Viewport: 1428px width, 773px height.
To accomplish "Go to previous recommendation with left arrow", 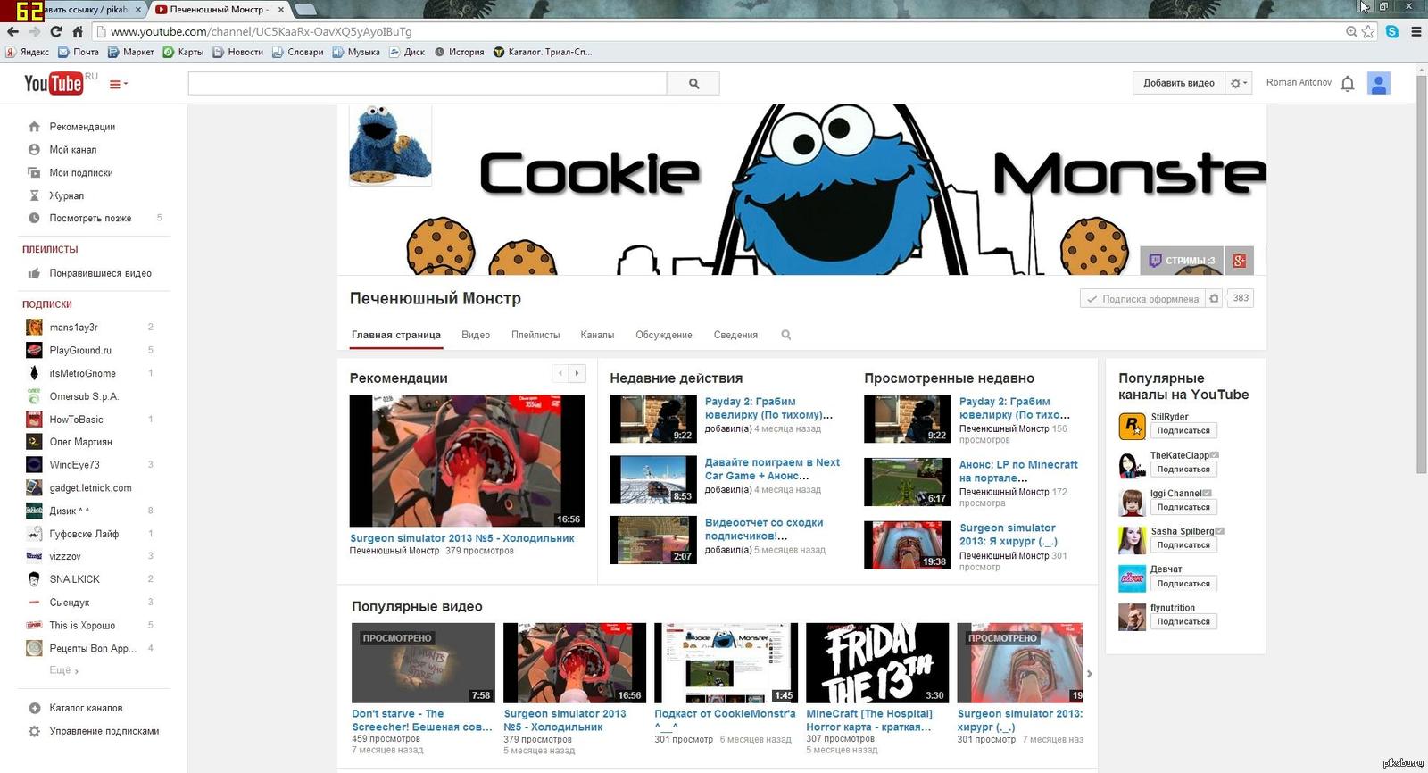I will [560, 373].
